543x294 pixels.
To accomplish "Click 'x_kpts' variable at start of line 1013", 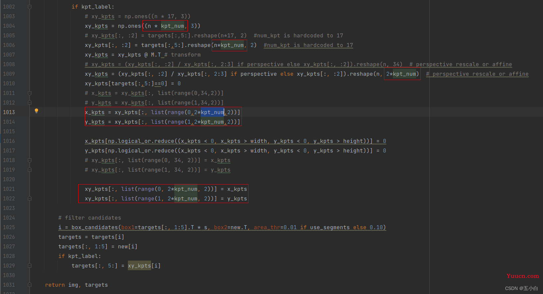I will 95,112.
